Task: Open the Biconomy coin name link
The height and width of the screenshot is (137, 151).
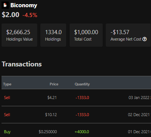Action: click(24, 5)
